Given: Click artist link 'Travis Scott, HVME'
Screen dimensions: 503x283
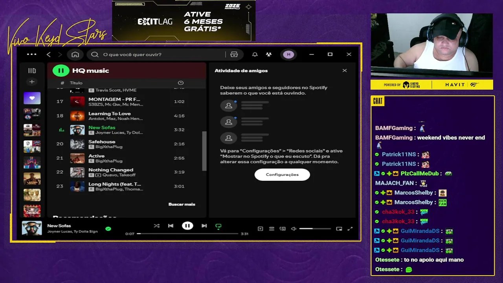Looking at the screenshot, I should point(116,90).
